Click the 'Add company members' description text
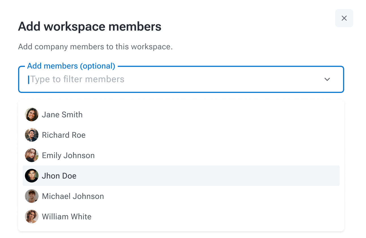This screenshot has height=238, width=366. coord(95,47)
